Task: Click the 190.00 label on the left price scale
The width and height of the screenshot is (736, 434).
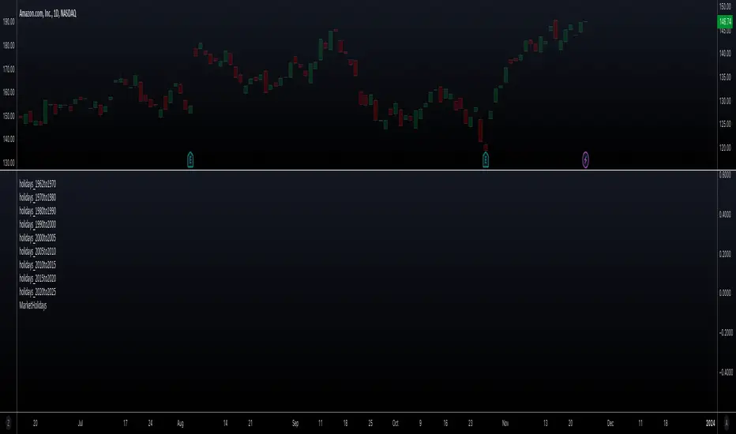Action: [x=9, y=21]
